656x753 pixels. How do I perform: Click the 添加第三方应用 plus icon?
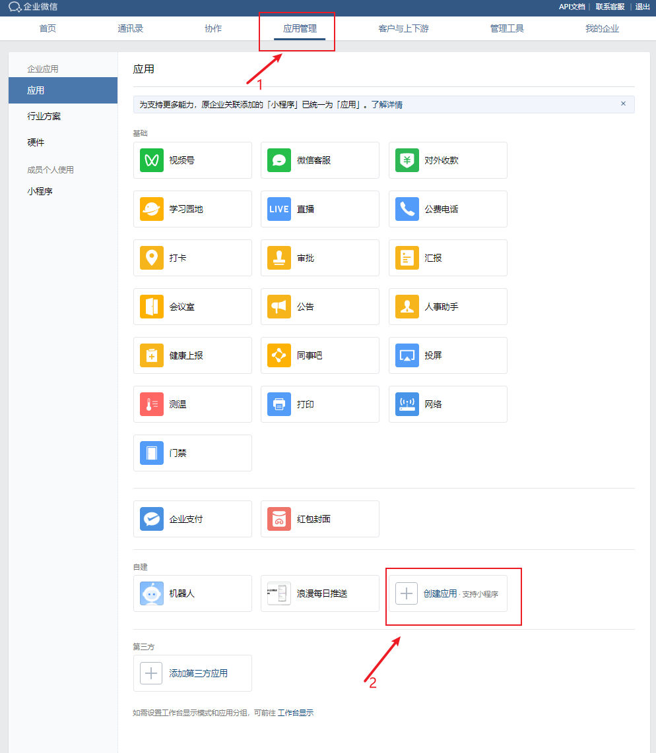(151, 673)
